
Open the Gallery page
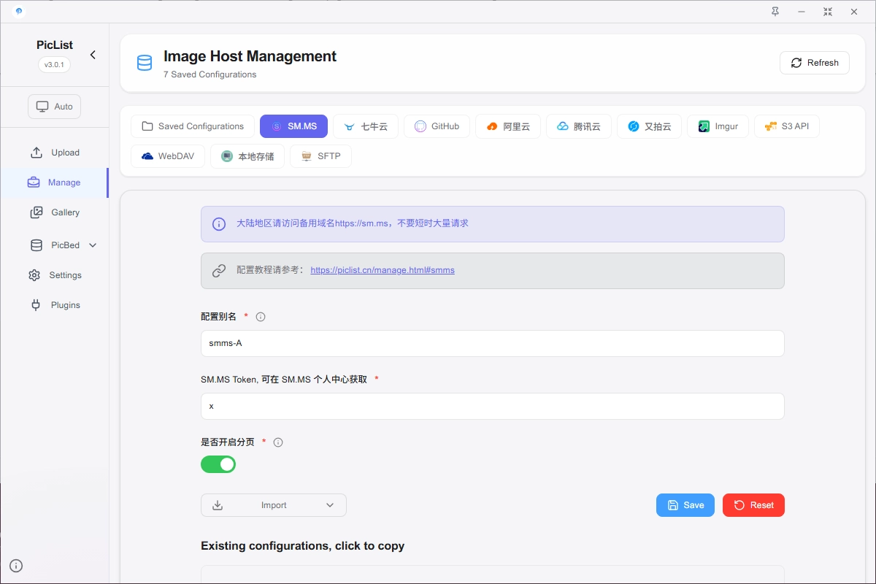(x=55, y=212)
